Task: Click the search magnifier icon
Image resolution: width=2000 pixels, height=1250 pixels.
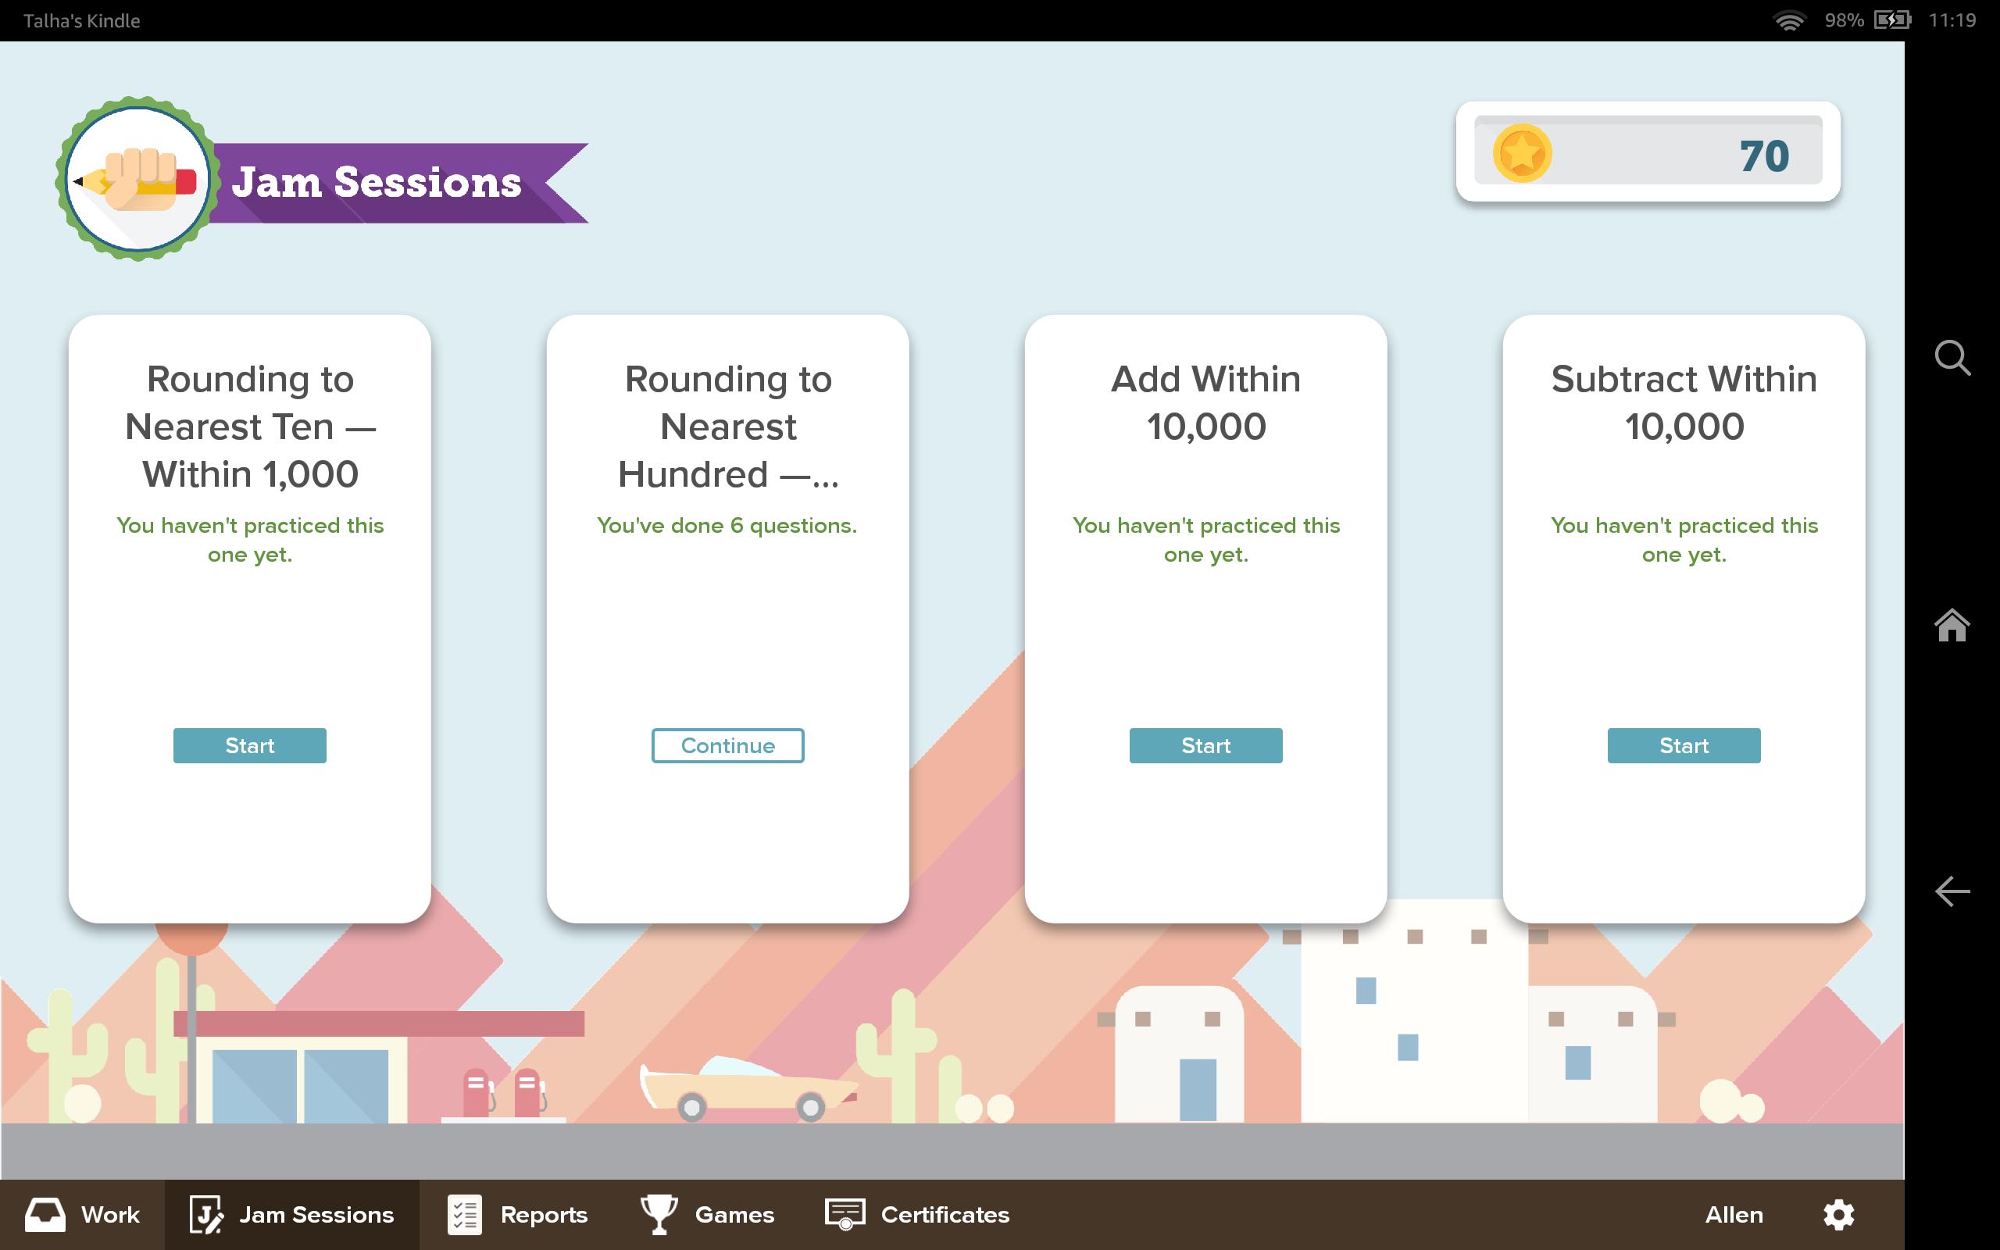Action: (1953, 358)
